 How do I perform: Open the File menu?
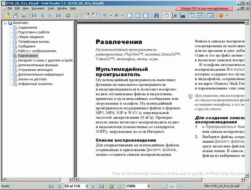click(x=9, y=8)
